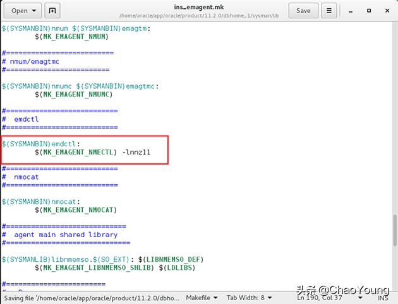Click the $(SYSMANBIN)nmumc $(SYSMANBIN)emagtmc: line
The width and height of the screenshot is (398, 304).
[80, 86]
